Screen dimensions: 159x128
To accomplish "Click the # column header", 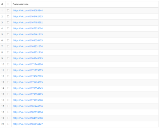I will [3, 4].
